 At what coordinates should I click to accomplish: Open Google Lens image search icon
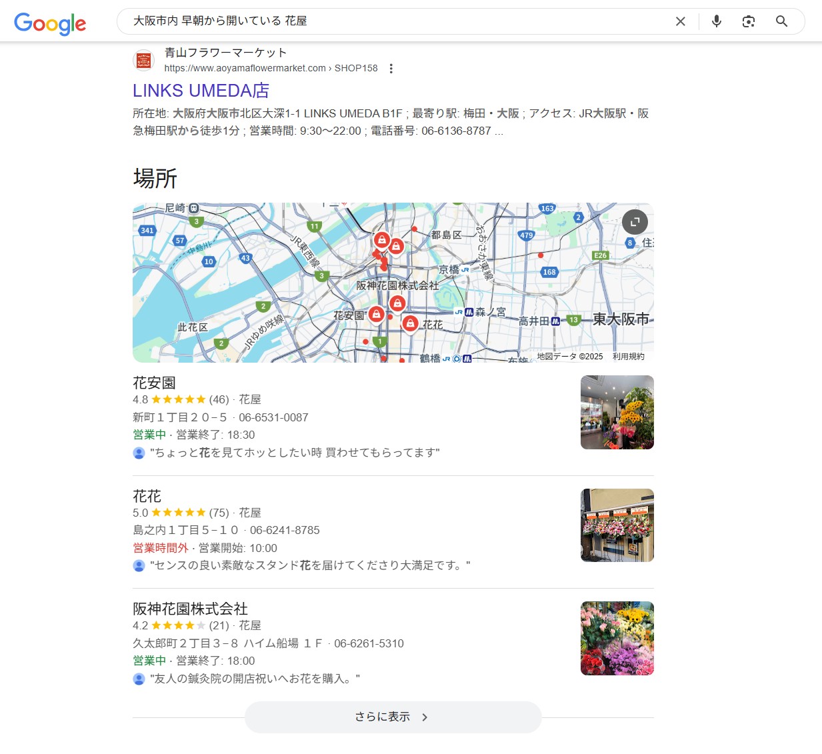pyautogui.click(x=749, y=21)
